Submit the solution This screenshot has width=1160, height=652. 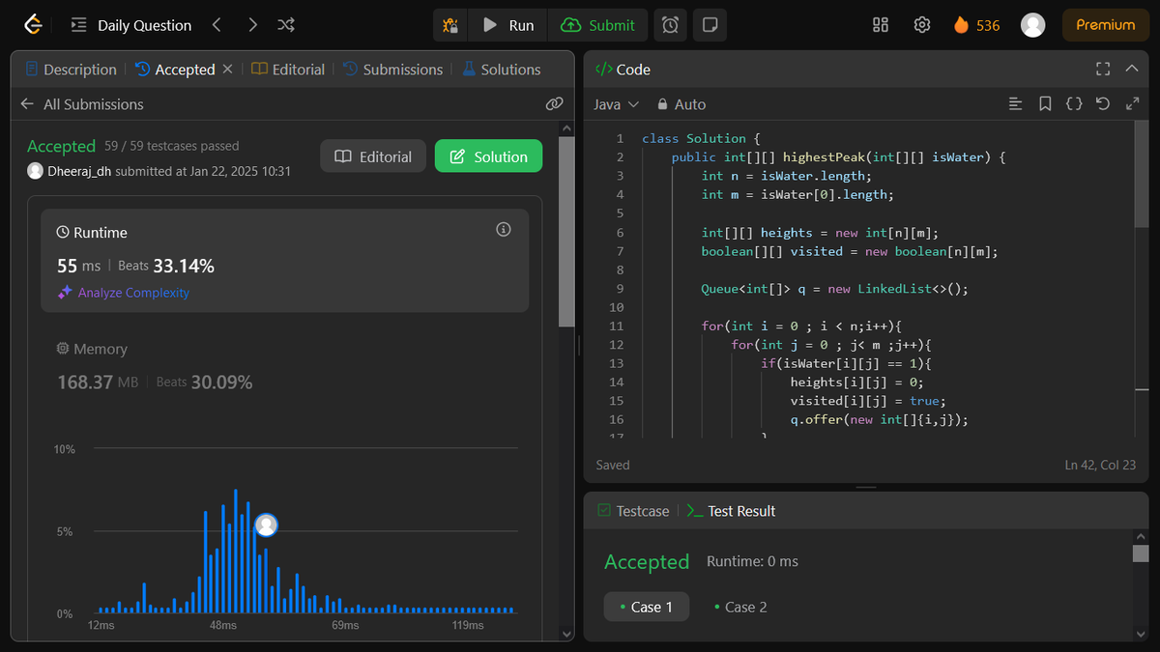tap(598, 25)
